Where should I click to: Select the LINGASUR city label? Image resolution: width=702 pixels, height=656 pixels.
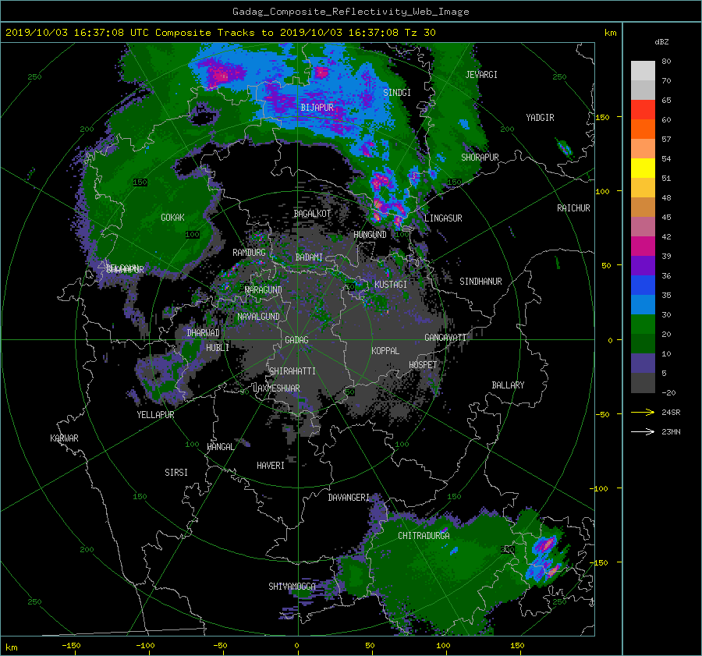(443, 218)
